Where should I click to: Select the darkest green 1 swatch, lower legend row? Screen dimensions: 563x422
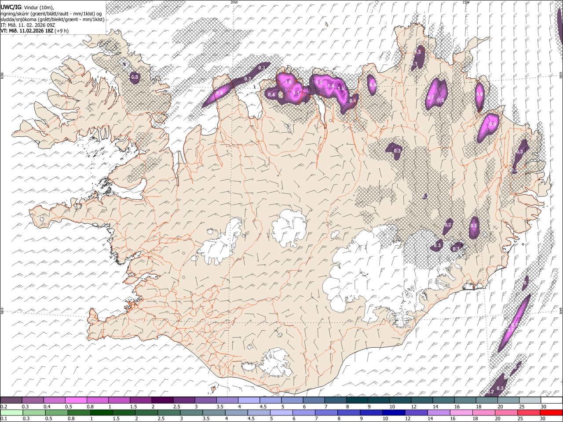(102, 412)
